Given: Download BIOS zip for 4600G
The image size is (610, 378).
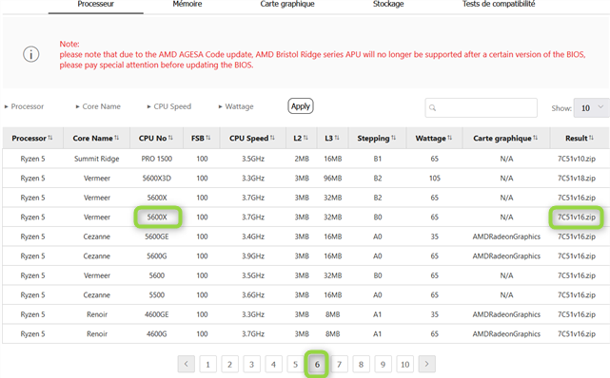Looking at the screenshot, I should (x=577, y=333).
